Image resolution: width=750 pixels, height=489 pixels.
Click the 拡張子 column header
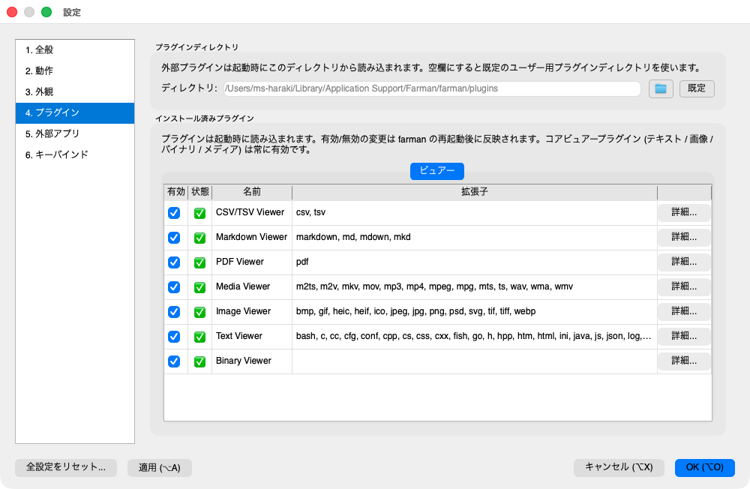click(x=475, y=192)
